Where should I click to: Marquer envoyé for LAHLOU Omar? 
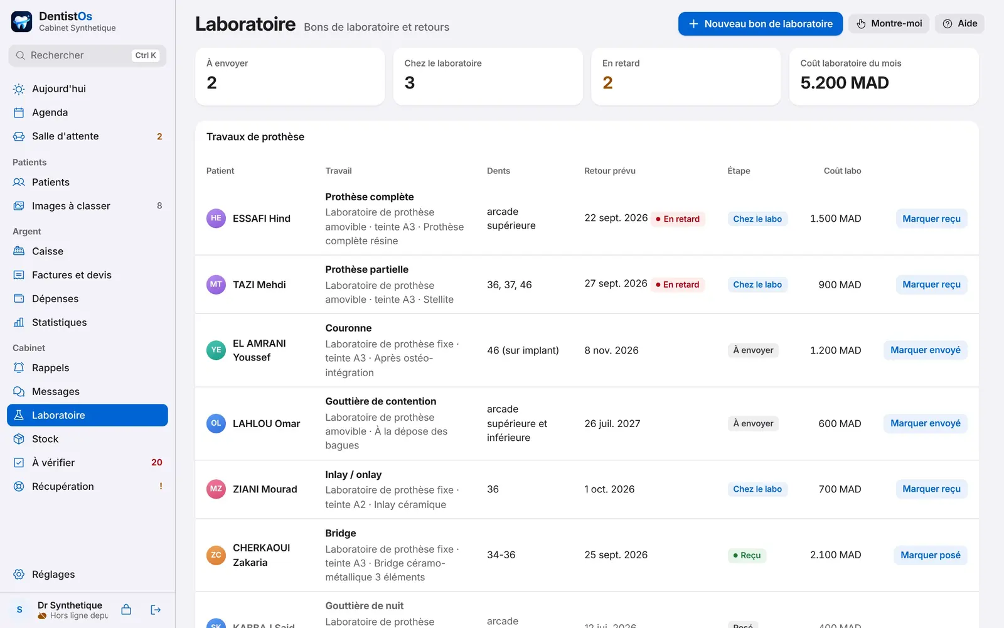pos(925,423)
